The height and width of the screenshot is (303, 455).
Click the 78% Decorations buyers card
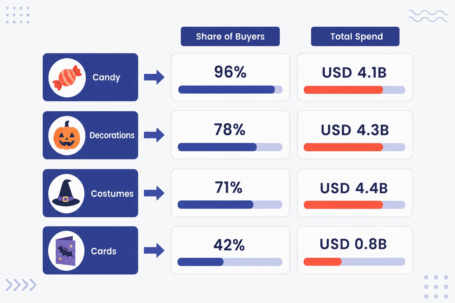tap(230, 135)
